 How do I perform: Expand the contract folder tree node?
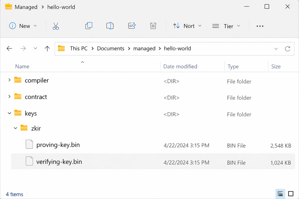(9, 97)
